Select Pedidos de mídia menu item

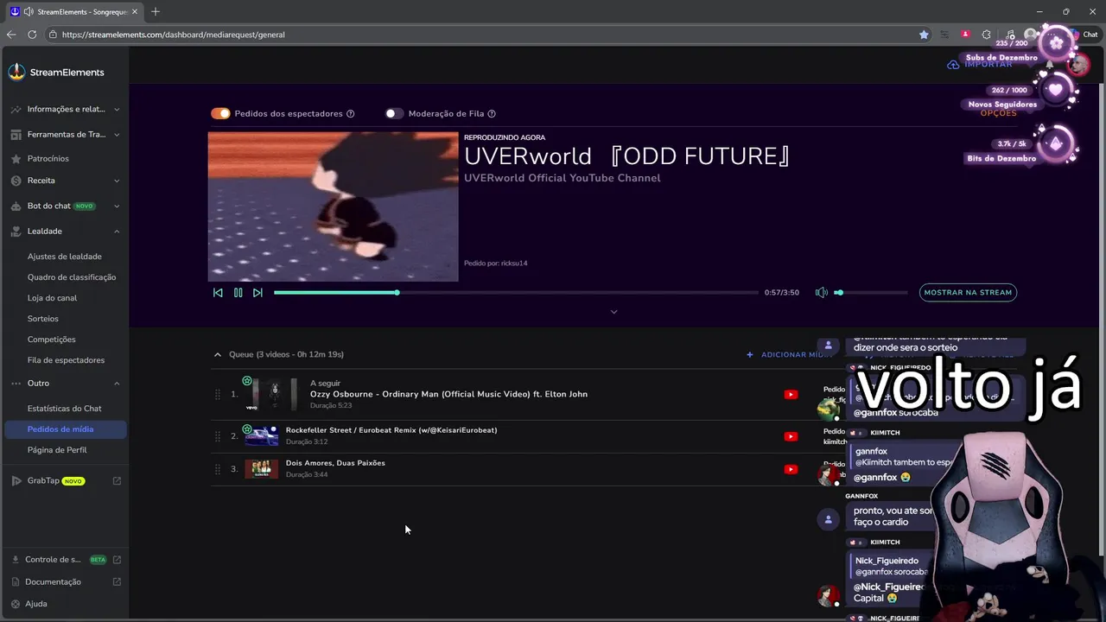65,429
